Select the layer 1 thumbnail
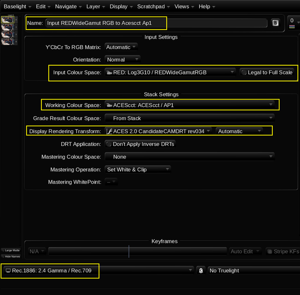Screen dimensions: 300x295 8,27
